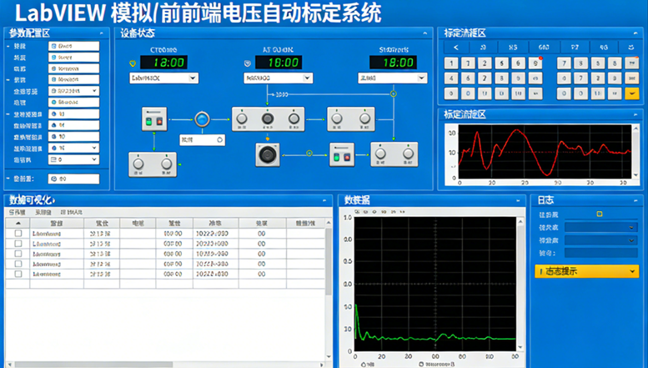Click the bottom input field in 参数配置区

point(73,179)
